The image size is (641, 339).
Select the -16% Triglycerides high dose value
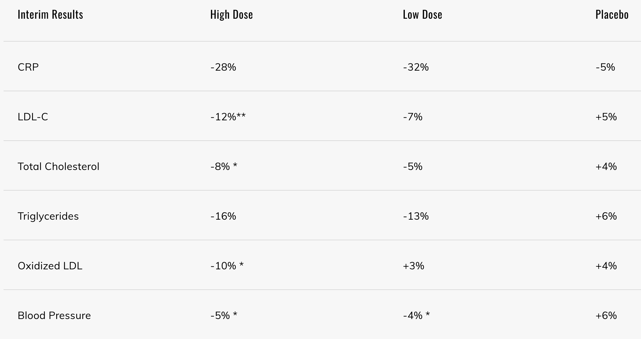[223, 216]
